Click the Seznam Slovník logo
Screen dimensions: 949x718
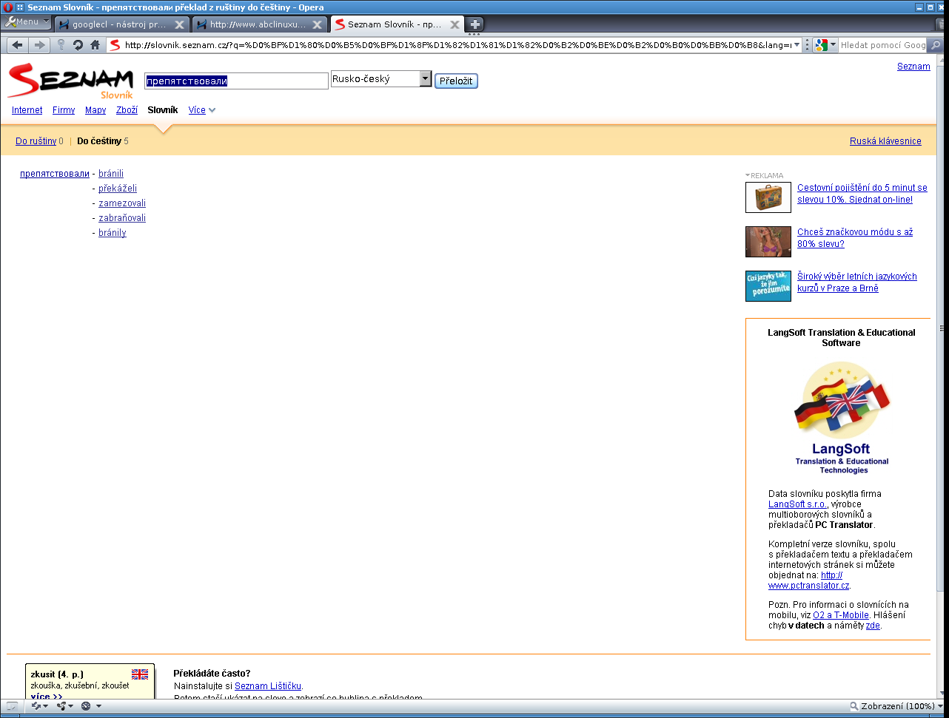point(70,81)
